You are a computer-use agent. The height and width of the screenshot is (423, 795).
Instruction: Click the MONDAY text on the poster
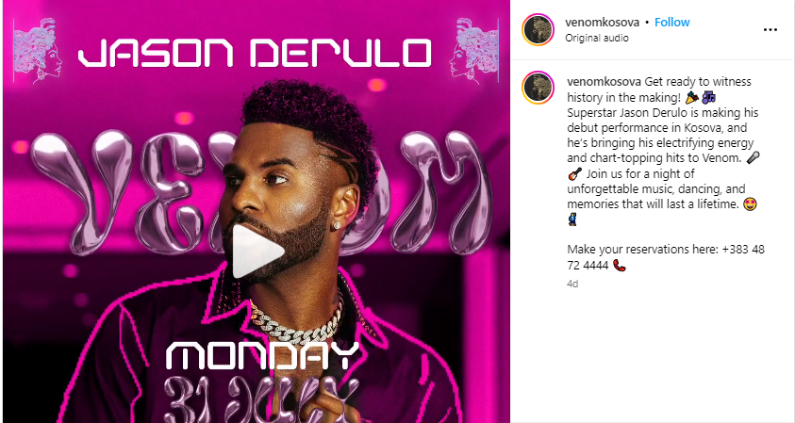[x=262, y=355]
